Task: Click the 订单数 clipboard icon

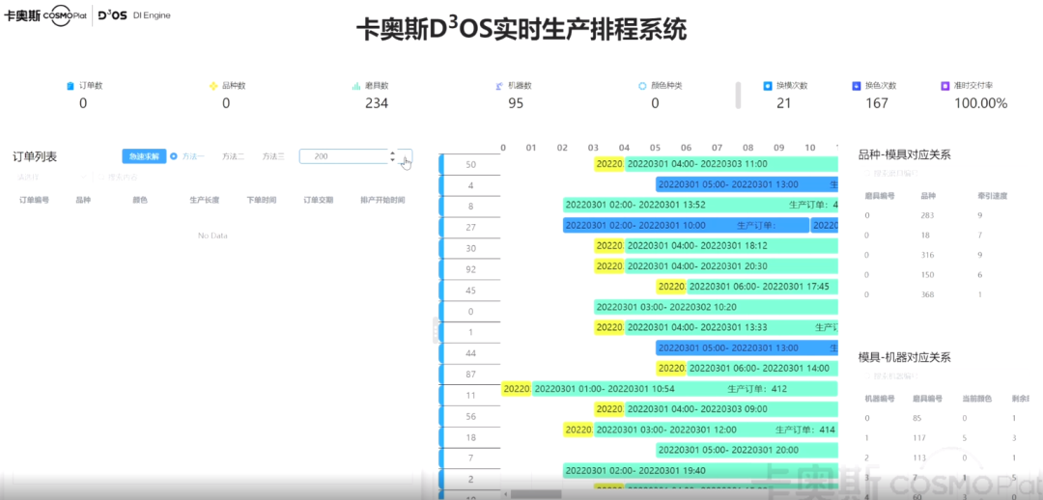Action: click(70, 86)
